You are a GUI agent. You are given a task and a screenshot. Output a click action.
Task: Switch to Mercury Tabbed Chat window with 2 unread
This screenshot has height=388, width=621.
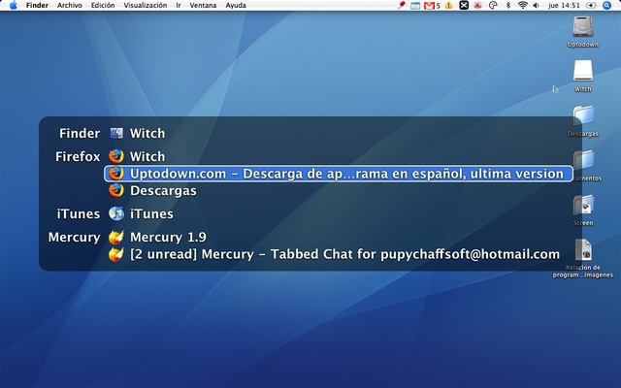344,254
